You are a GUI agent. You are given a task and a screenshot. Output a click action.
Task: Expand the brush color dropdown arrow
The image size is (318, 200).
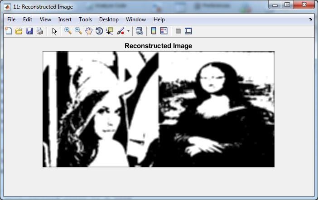[128, 31]
